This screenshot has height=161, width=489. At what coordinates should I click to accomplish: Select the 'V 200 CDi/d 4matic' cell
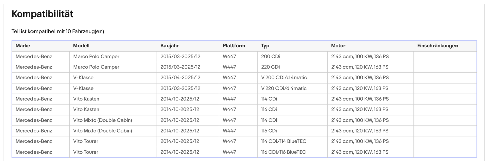[x=284, y=78]
